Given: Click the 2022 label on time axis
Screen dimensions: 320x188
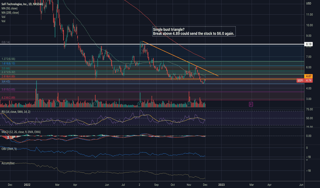Looking at the screenshot, I should [x=27, y=185].
